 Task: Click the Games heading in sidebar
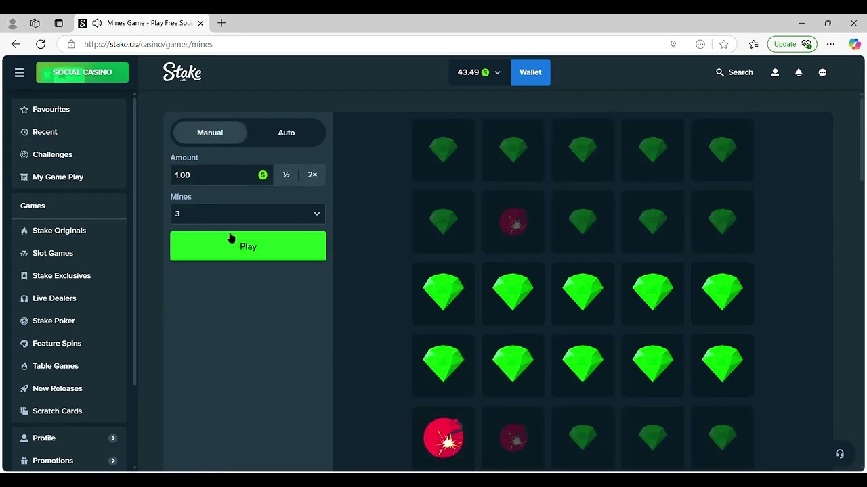33,206
